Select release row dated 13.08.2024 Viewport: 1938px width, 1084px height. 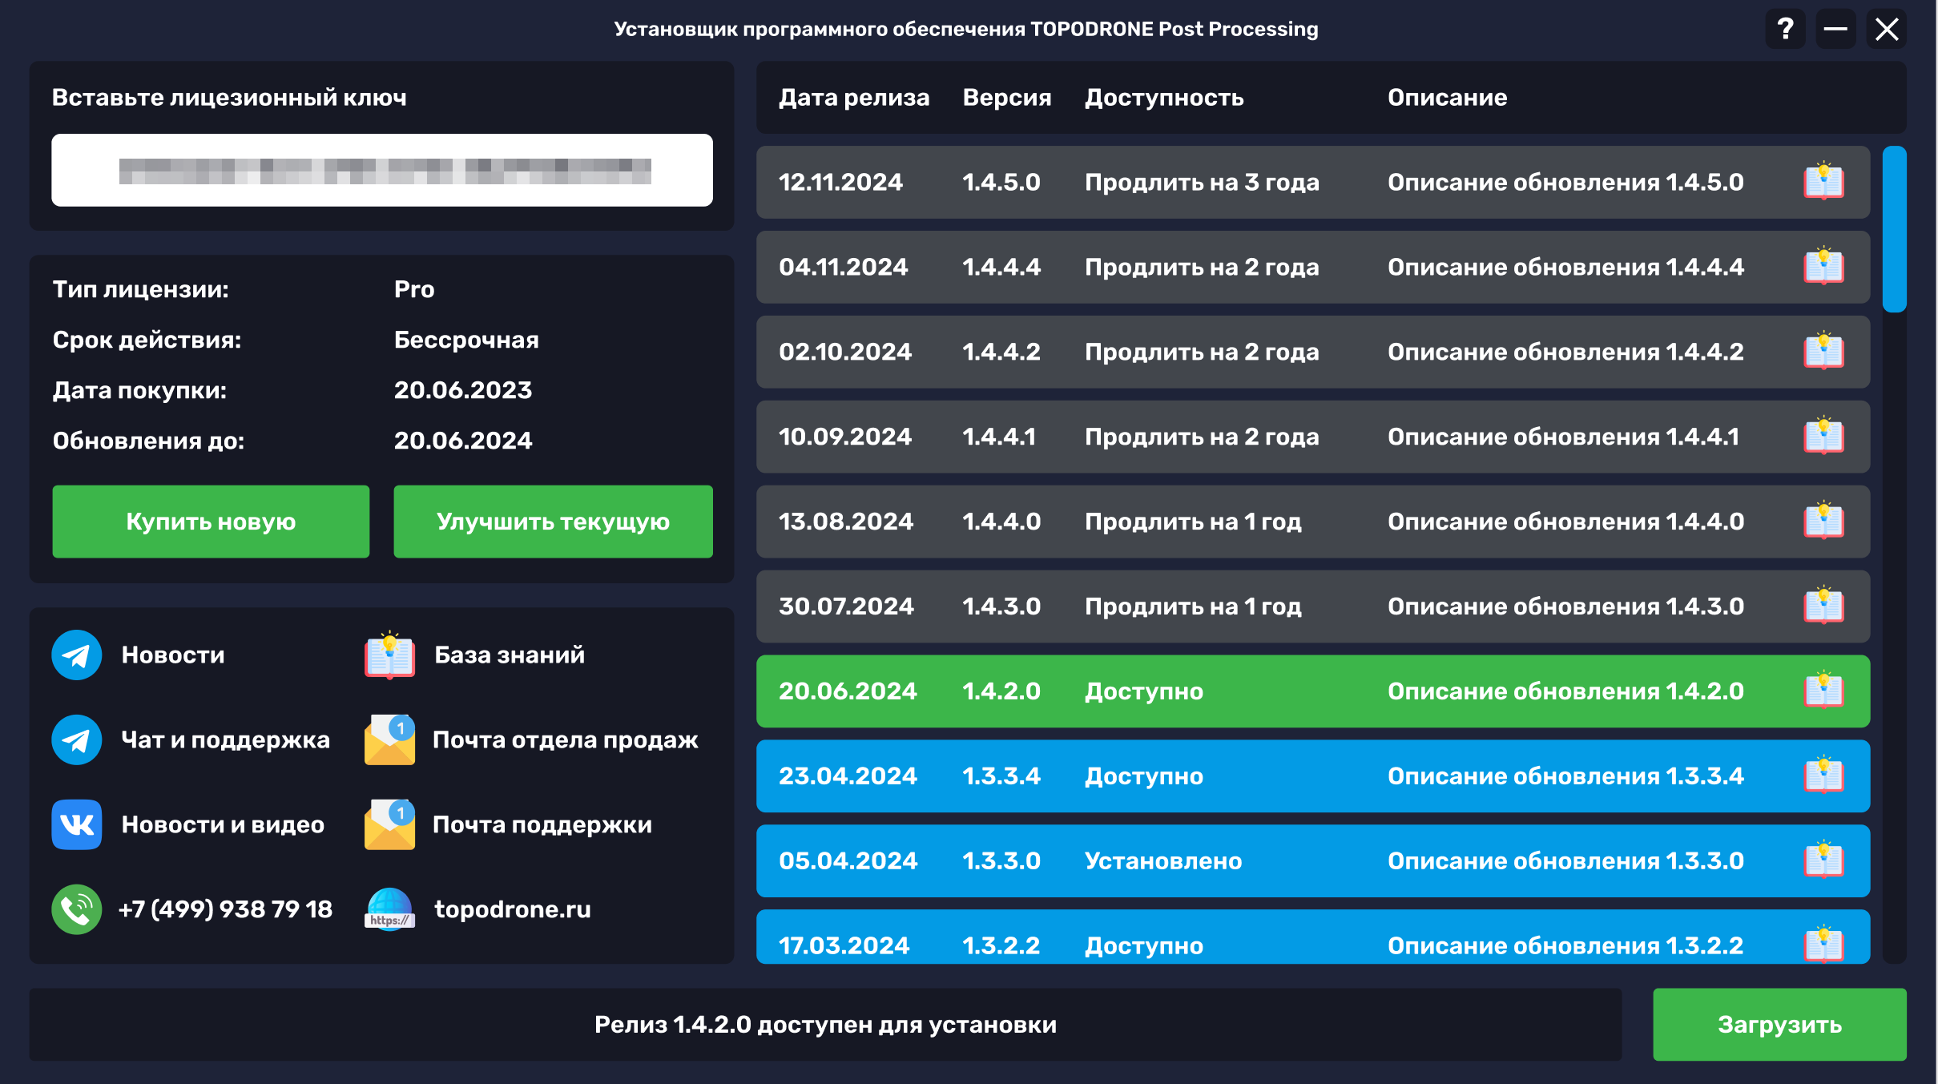pyautogui.click(x=1312, y=522)
